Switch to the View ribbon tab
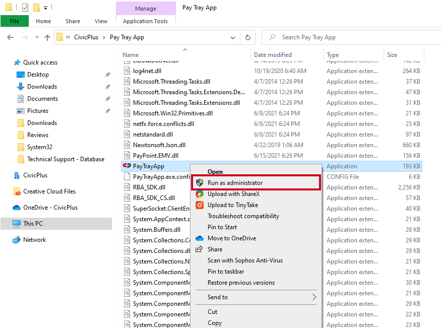 101,21
